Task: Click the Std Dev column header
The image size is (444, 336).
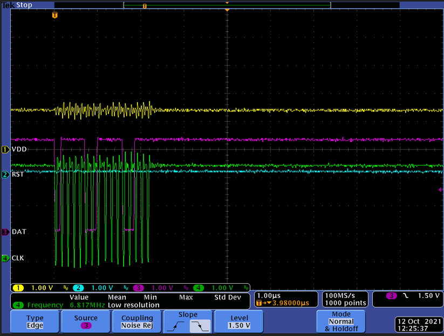Action: (x=228, y=297)
